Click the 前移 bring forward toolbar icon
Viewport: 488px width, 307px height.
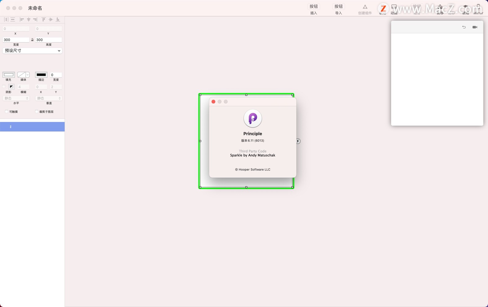coord(440,7)
